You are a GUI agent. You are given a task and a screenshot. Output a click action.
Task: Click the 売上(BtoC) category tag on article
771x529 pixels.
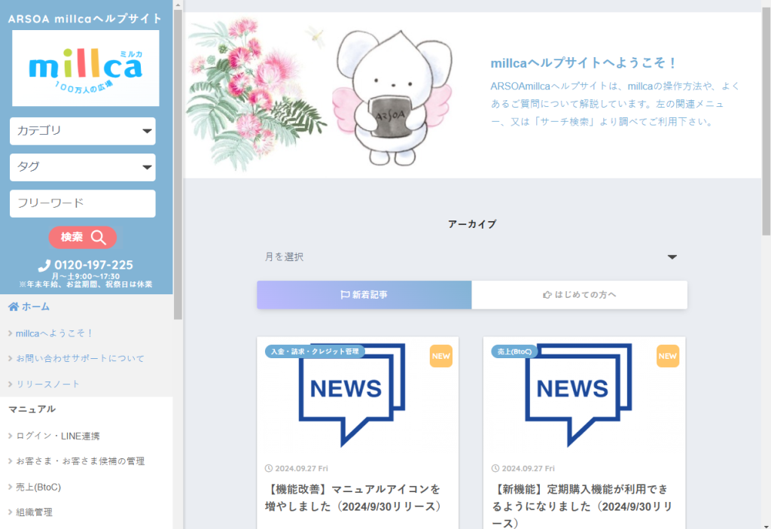pyautogui.click(x=515, y=351)
